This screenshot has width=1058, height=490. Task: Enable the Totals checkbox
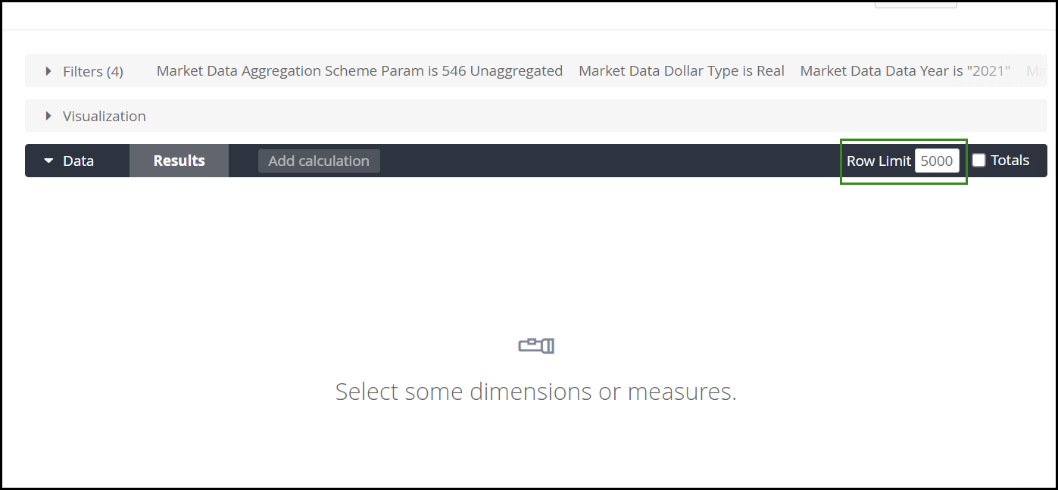pyautogui.click(x=978, y=161)
